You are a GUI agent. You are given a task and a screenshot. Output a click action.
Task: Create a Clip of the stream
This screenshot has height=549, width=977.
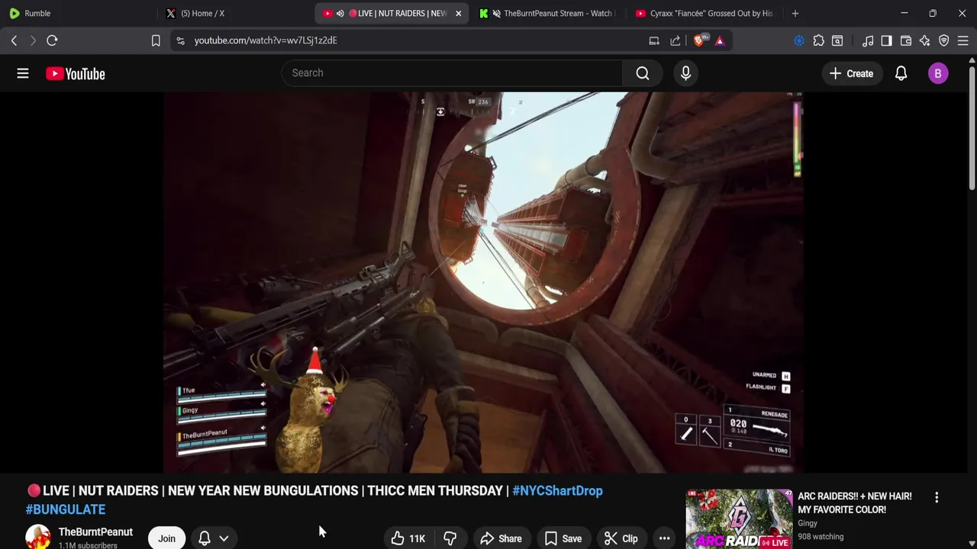tap(621, 538)
